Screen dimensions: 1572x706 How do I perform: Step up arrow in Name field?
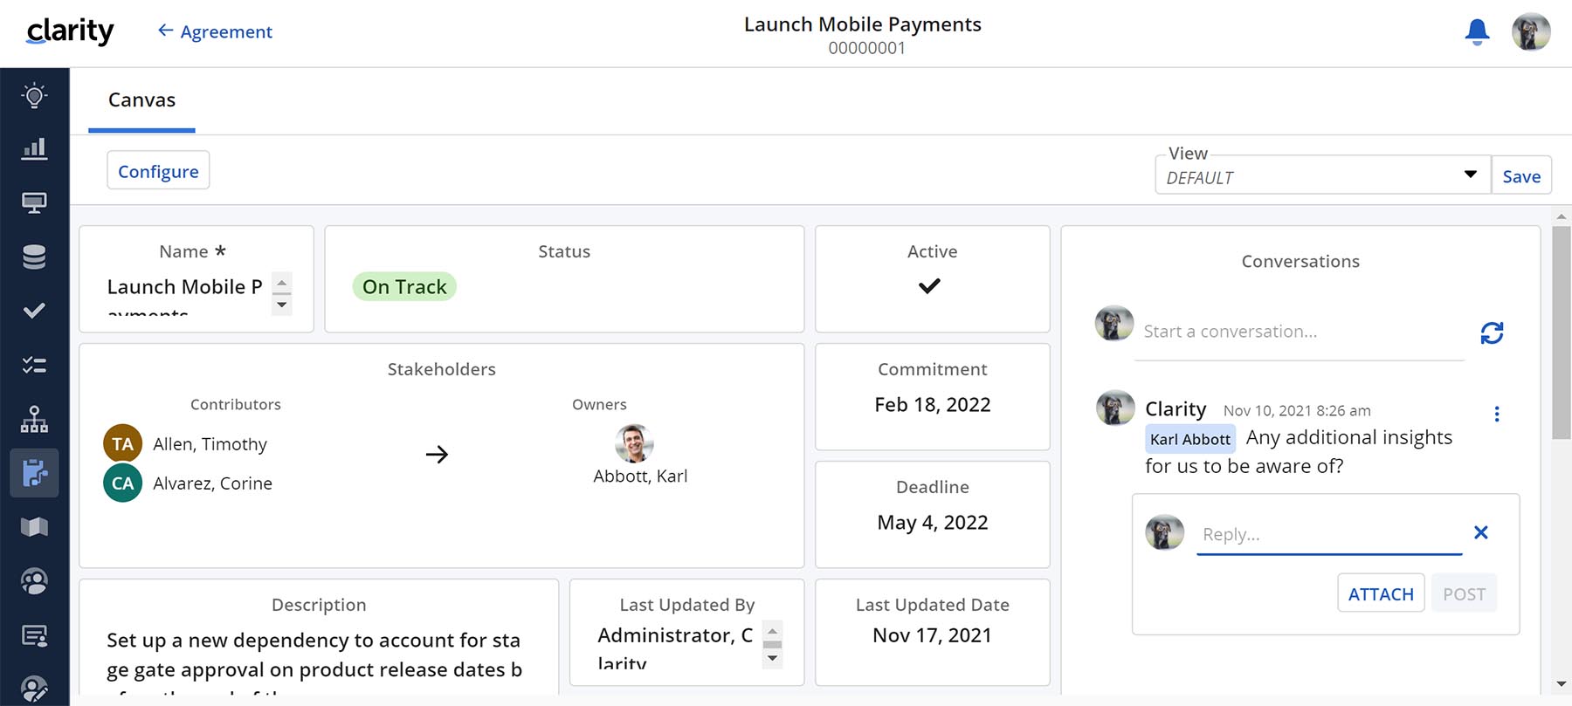[x=281, y=282]
